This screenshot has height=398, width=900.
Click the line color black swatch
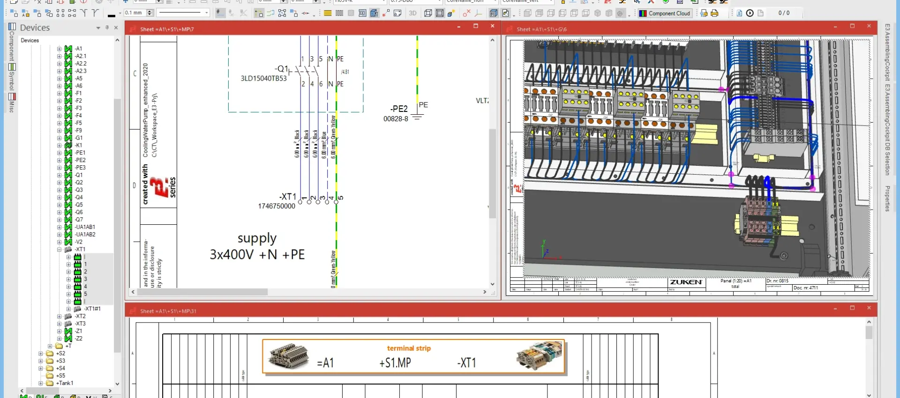[x=112, y=15]
